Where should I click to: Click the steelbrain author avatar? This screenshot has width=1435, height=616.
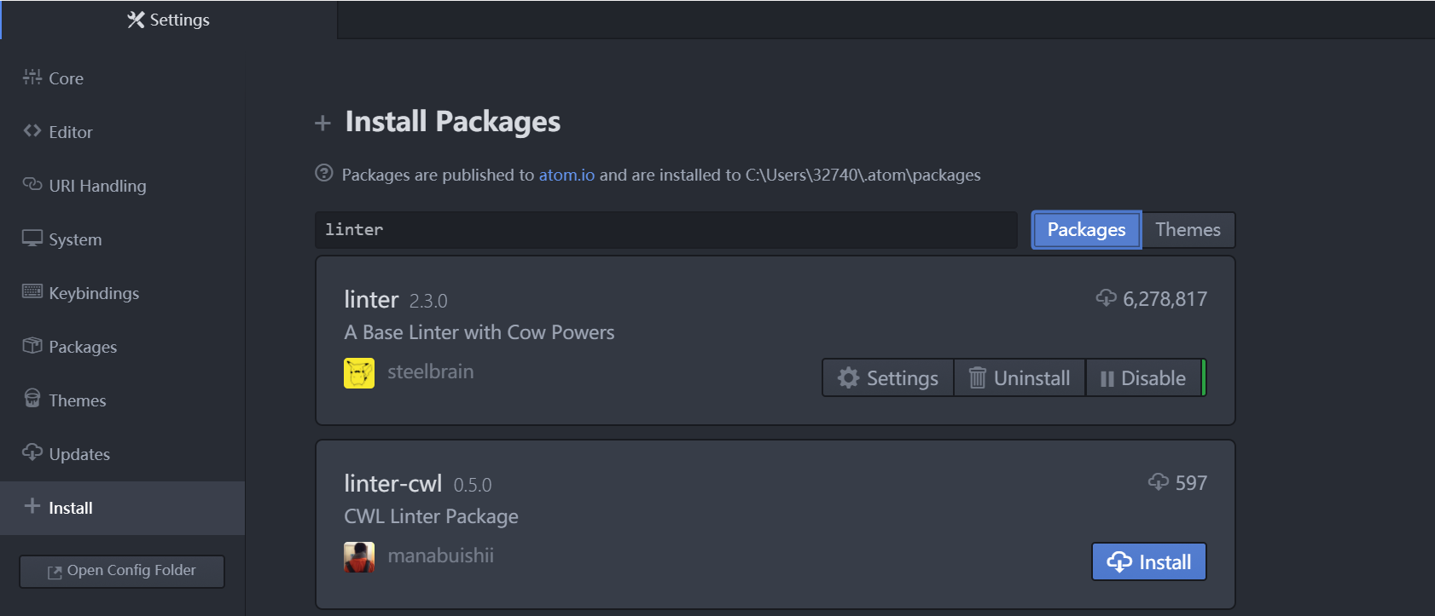[359, 373]
